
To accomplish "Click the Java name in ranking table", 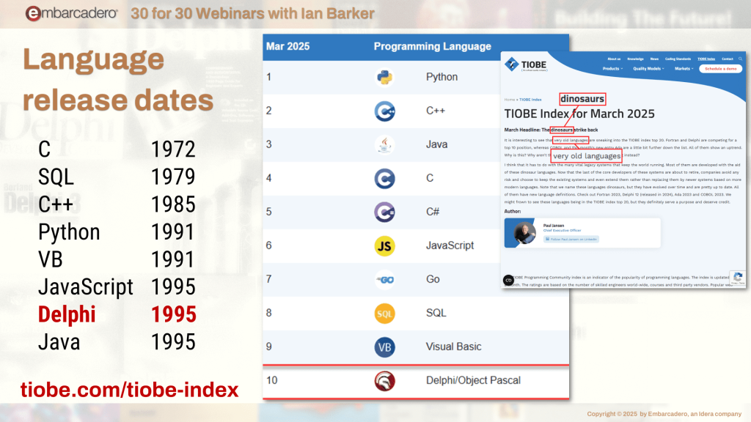I will click(x=436, y=144).
